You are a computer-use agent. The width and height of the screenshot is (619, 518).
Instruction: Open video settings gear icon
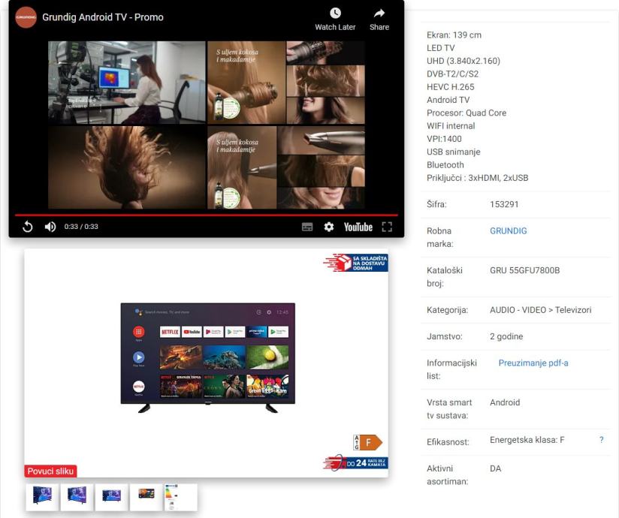(x=329, y=227)
